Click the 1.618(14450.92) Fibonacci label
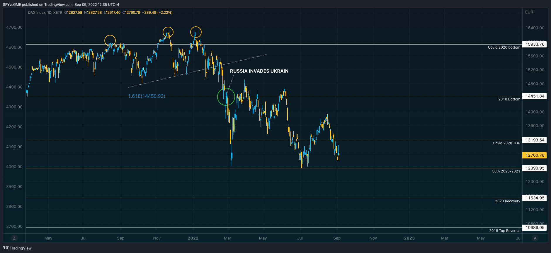This screenshot has height=253, width=551. (147, 96)
